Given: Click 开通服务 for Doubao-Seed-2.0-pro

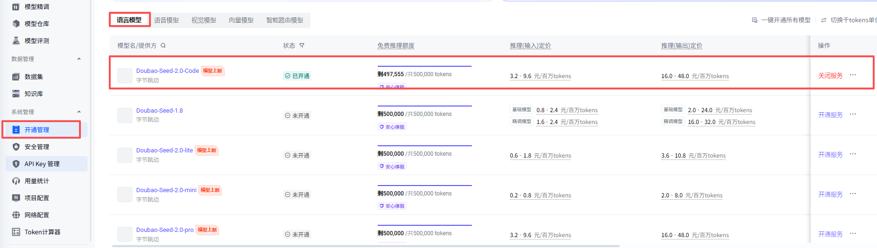Looking at the screenshot, I should pyautogui.click(x=830, y=234).
